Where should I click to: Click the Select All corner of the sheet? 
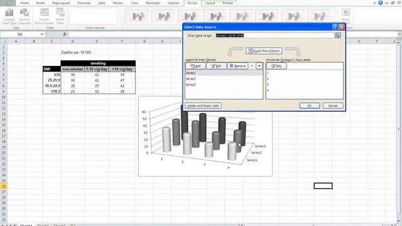tap(4, 41)
